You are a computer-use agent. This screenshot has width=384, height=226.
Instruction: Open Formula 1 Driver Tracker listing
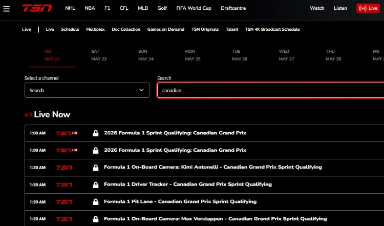pyautogui.click(x=188, y=184)
